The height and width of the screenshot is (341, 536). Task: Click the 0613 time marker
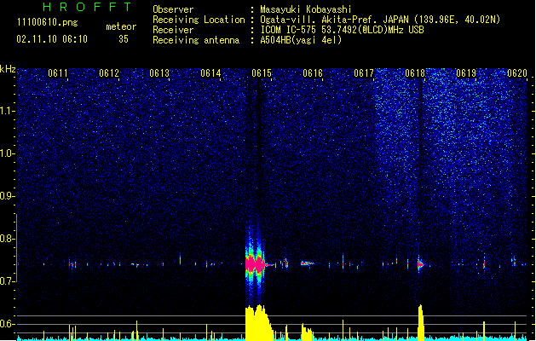[159, 73]
